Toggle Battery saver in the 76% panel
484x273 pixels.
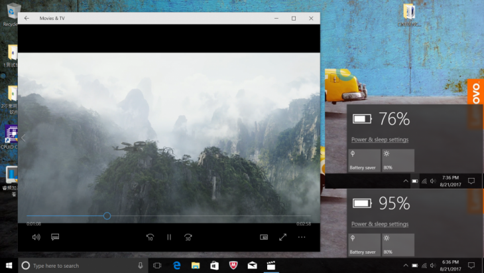(364, 161)
